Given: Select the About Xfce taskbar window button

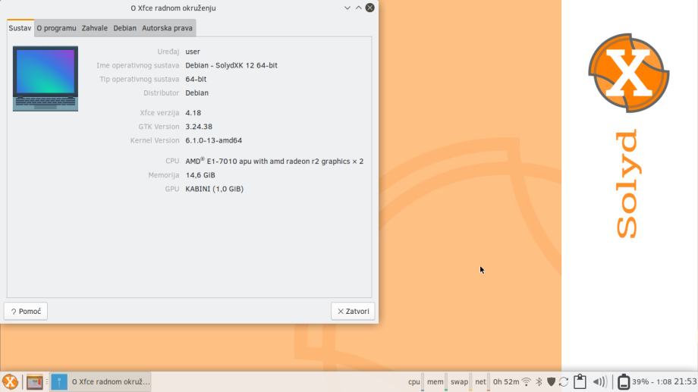Looking at the screenshot, I should 101,382.
